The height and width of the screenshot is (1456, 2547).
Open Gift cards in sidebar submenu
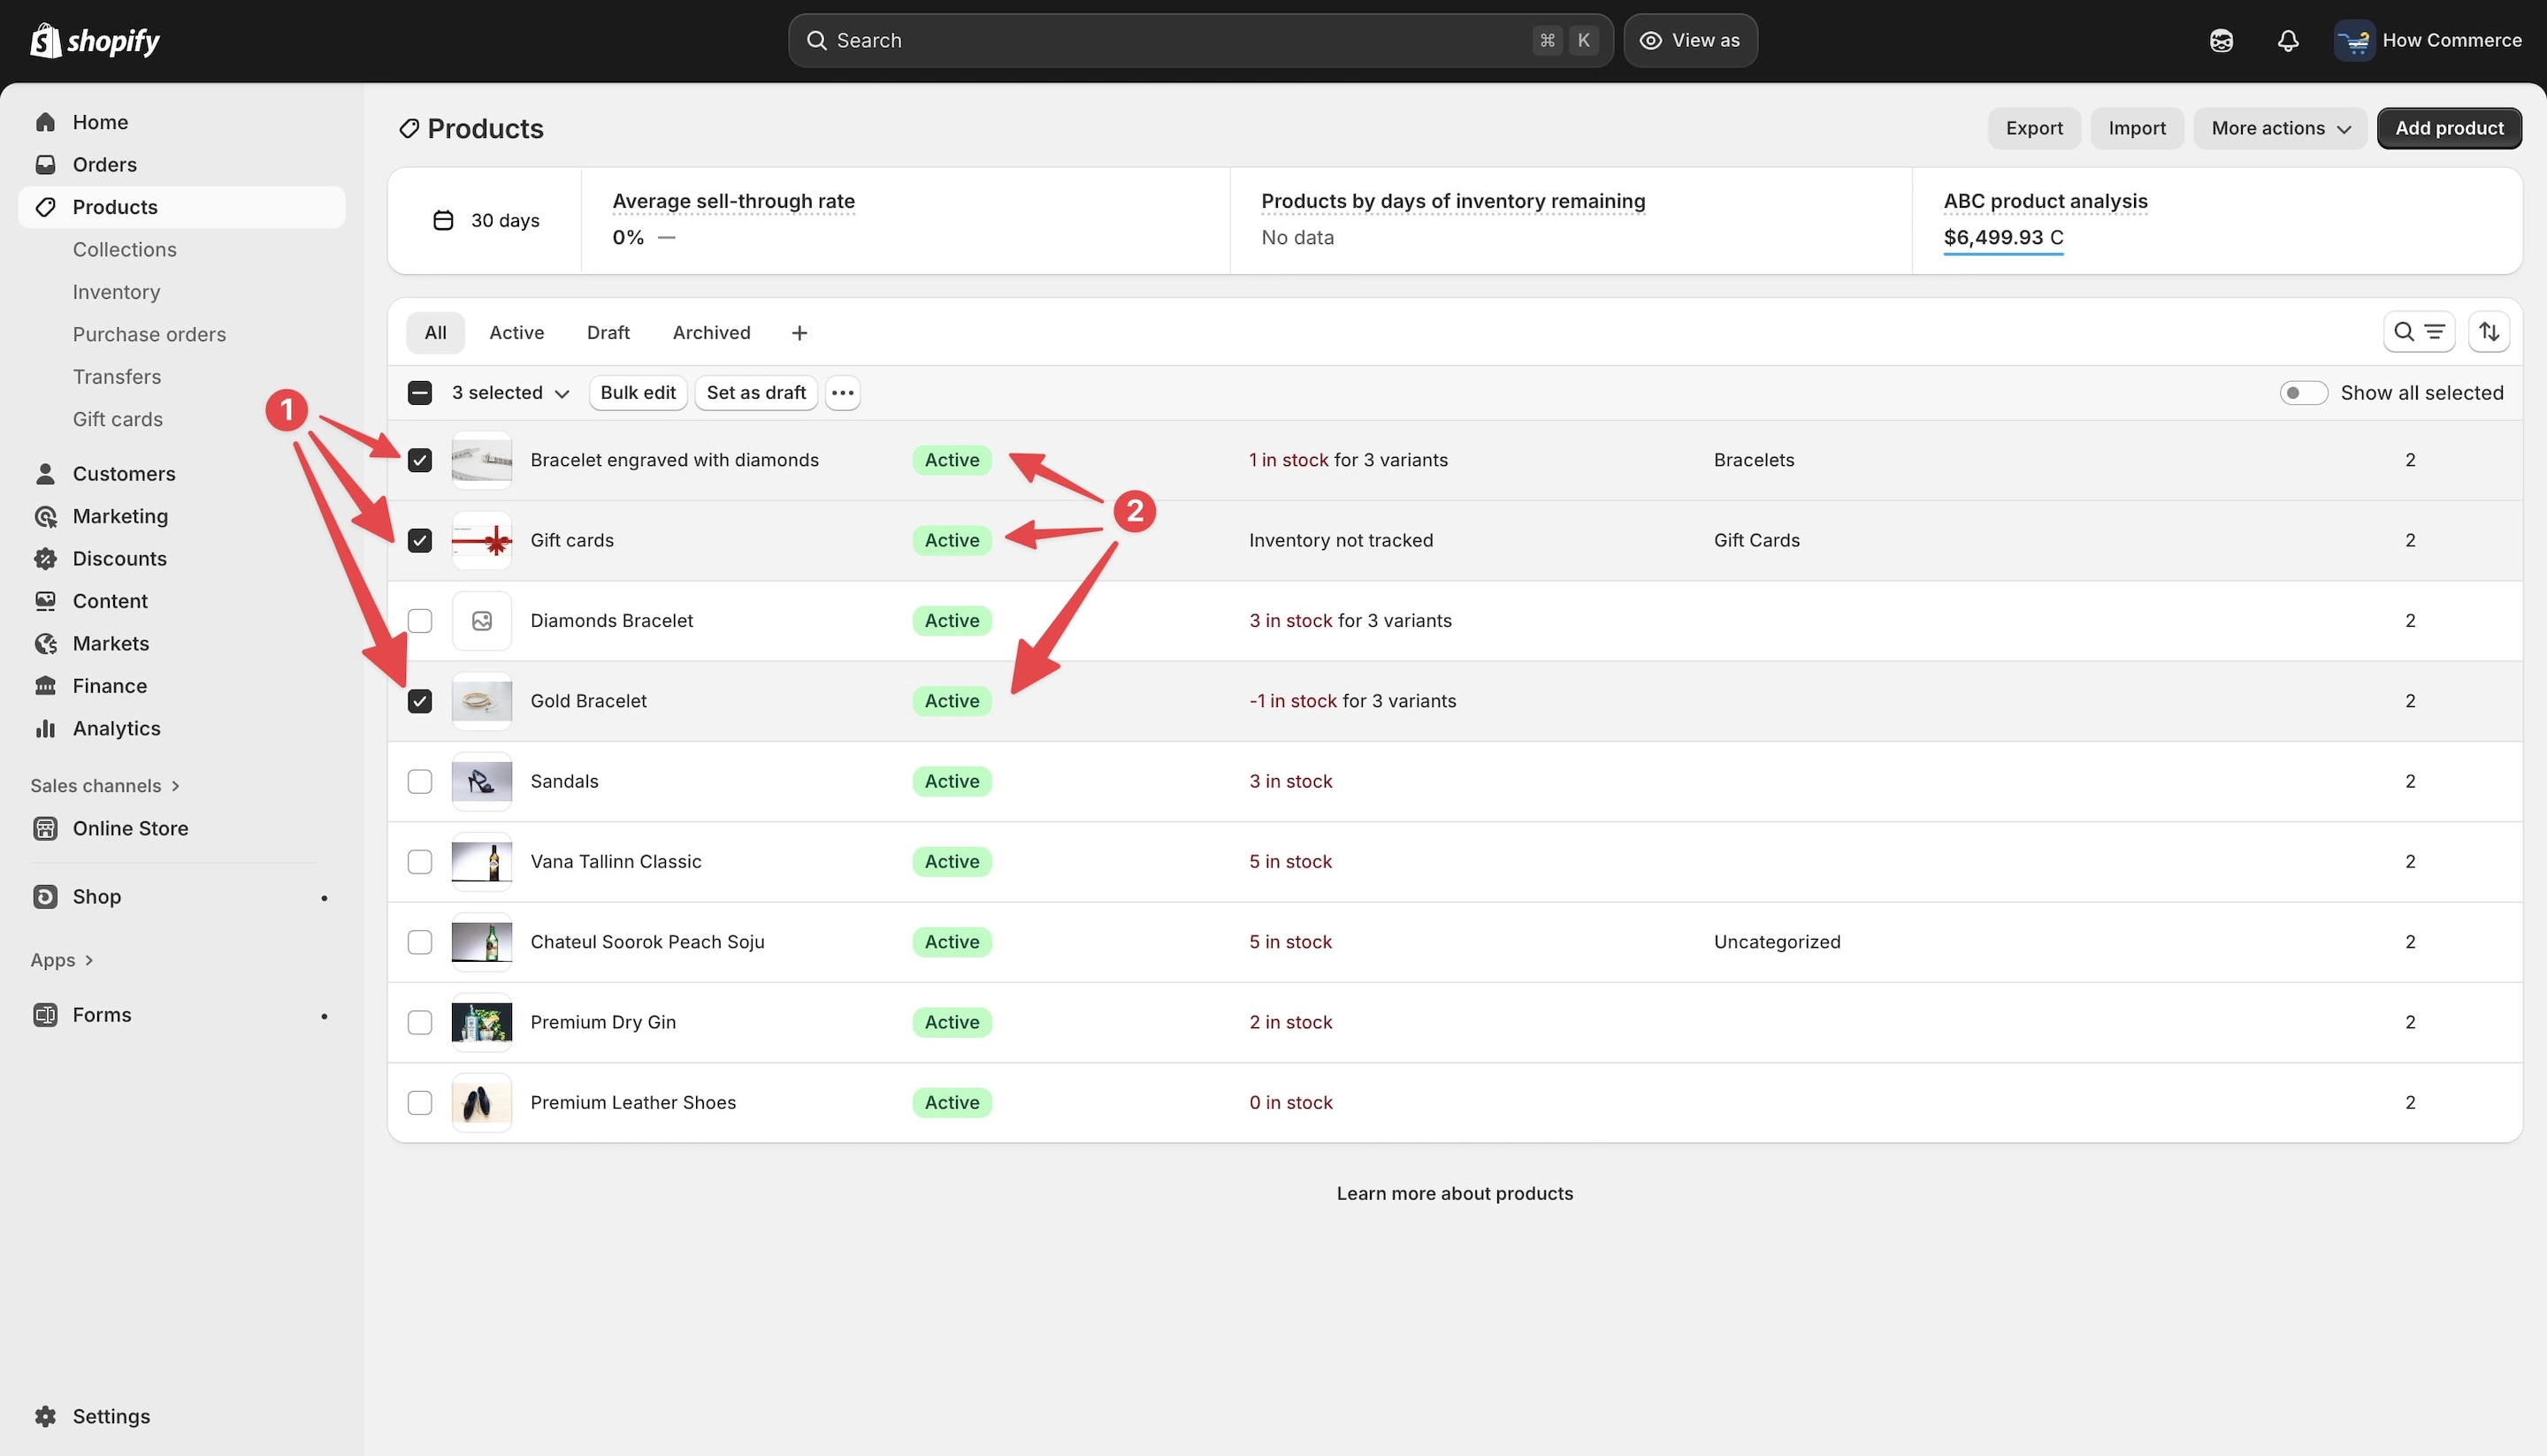[117, 419]
